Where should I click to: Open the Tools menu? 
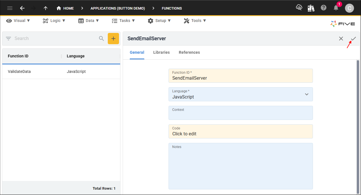coord(195,21)
